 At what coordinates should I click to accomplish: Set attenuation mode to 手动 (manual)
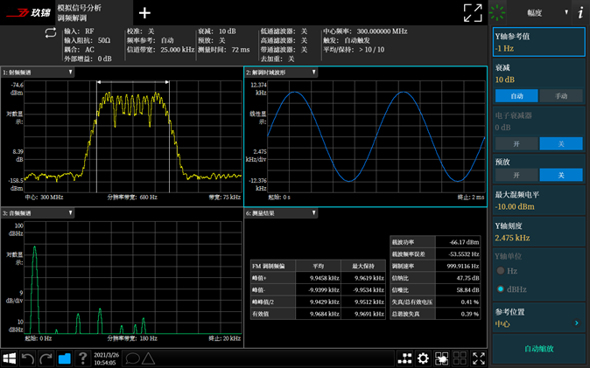[x=561, y=96]
